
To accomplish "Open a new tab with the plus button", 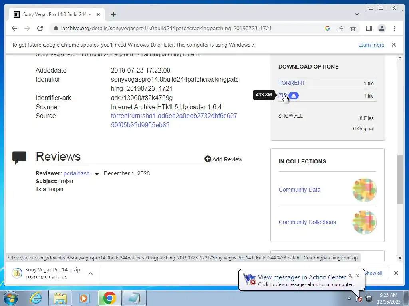I will [113, 14].
